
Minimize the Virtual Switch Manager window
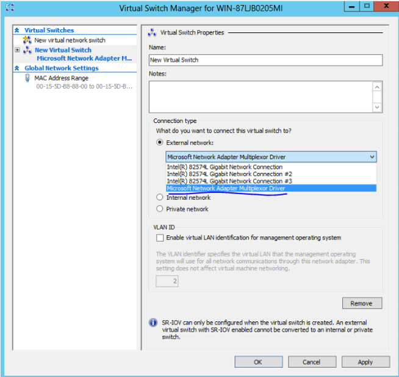(x=352, y=6)
